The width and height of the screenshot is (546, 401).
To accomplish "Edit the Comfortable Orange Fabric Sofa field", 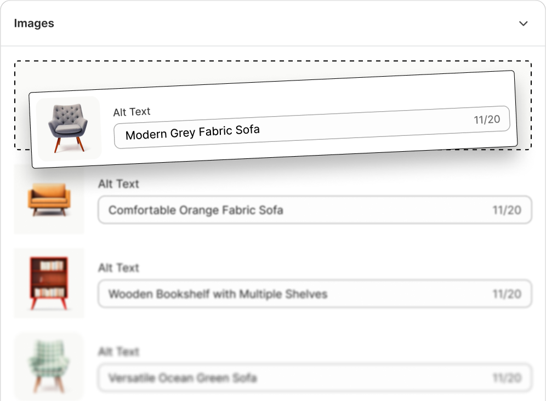I will 274,210.
